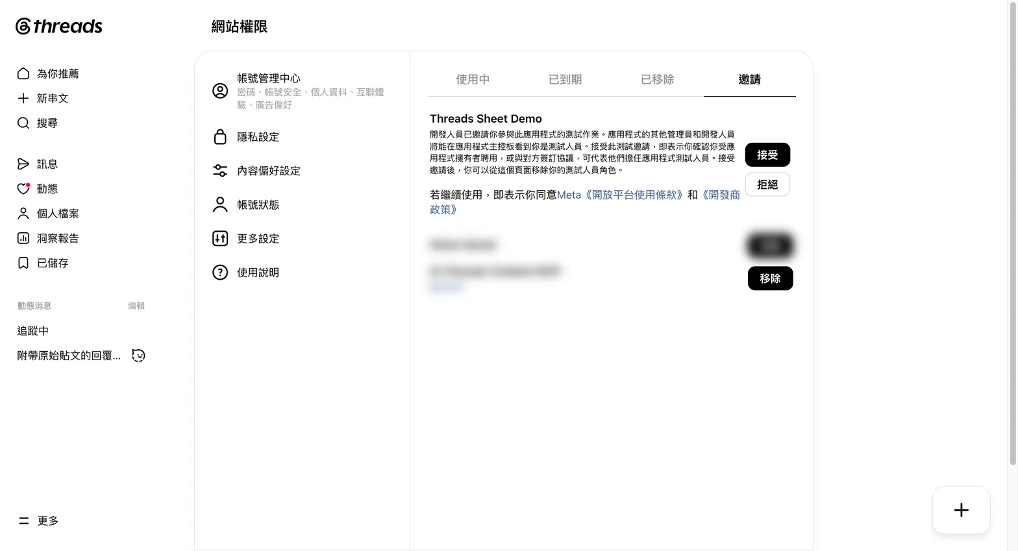Open 使用說明 label
The image size is (1018, 551).
click(258, 273)
